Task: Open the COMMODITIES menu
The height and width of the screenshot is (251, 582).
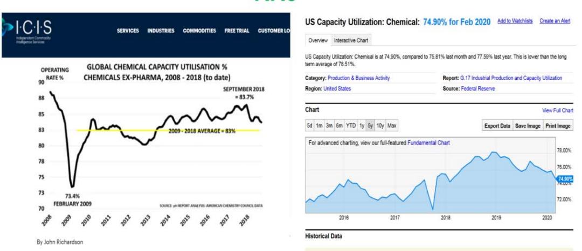Action: pyautogui.click(x=199, y=31)
